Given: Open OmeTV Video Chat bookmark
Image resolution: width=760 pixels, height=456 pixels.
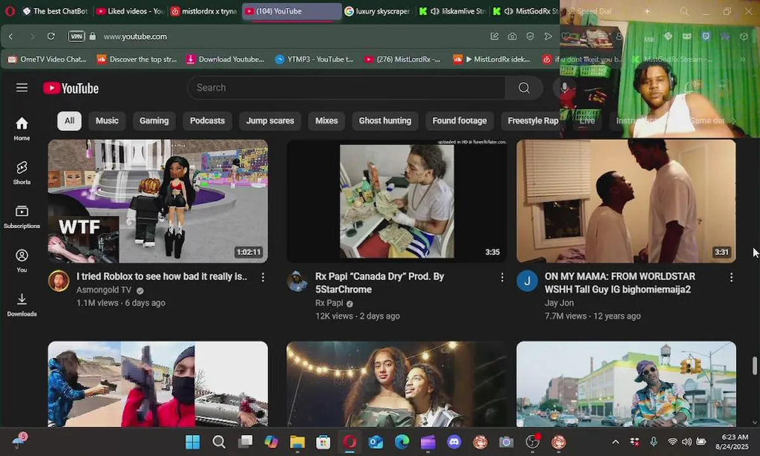Looking at the screenshot, I should [47, 60].
